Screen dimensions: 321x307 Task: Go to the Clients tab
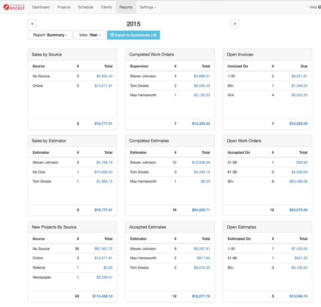[x=106, y=7]
